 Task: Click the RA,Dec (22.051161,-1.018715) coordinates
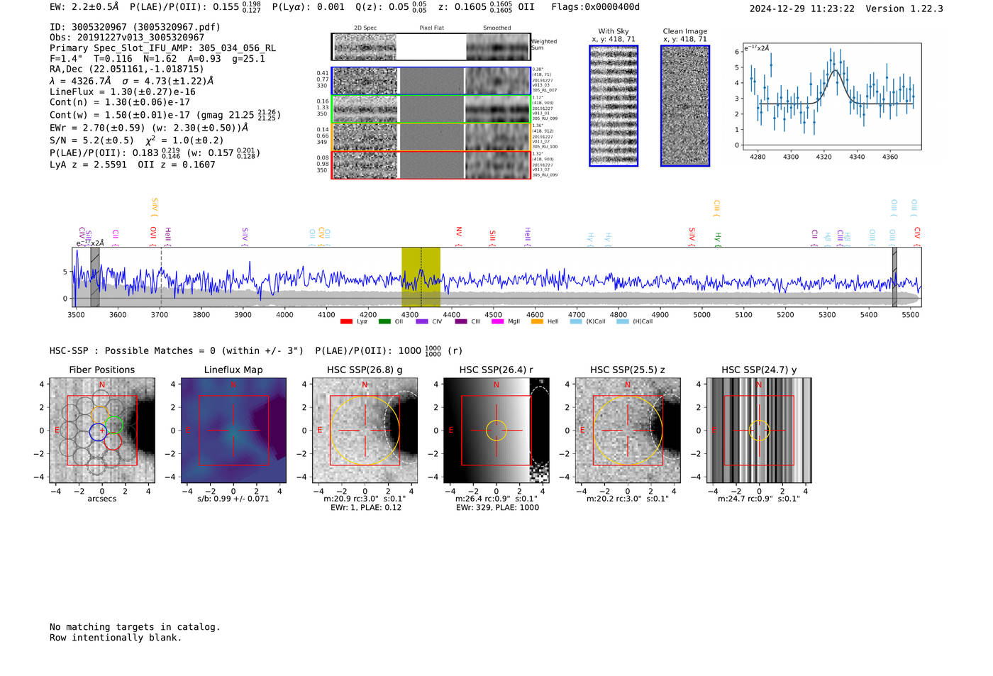[127, 69]
